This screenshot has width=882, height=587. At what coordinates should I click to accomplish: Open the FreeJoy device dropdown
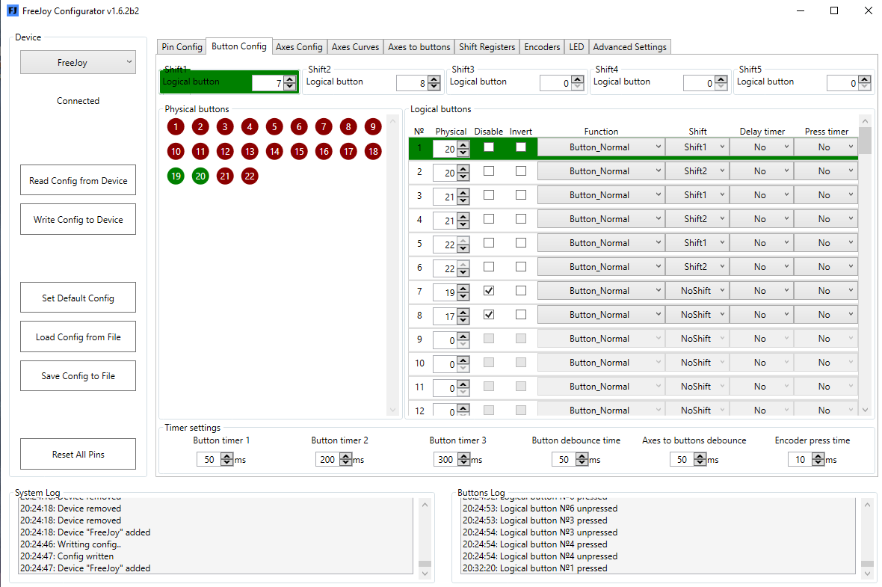pyautogui.click(x=78, y=63)
